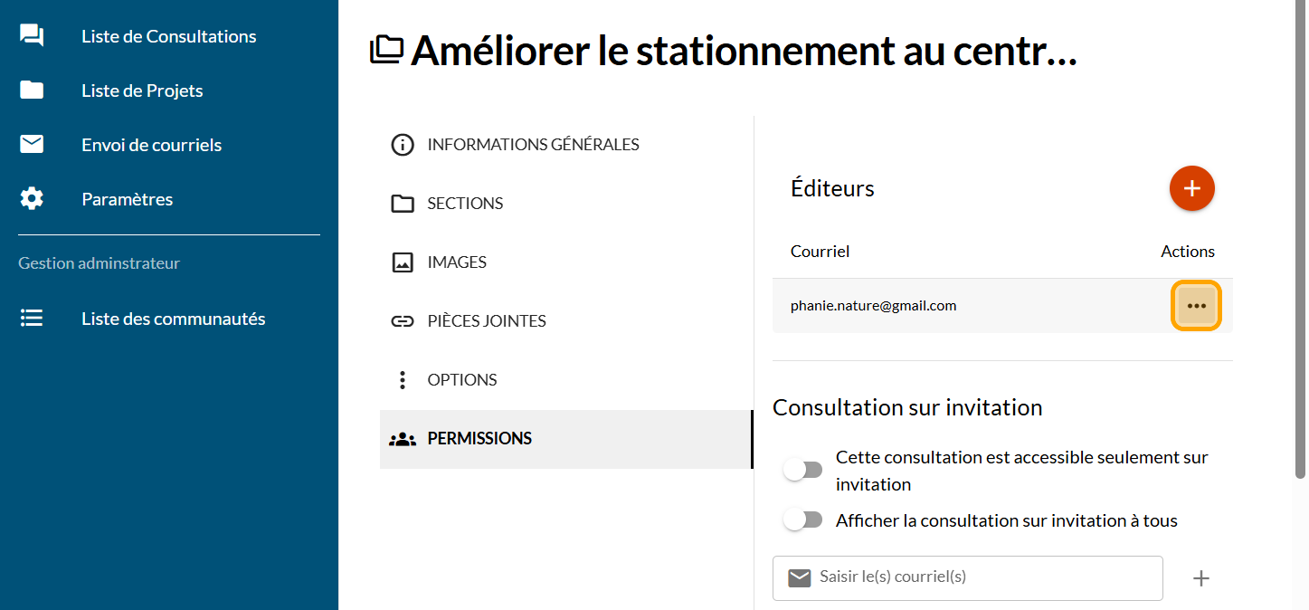Select the PERMISSIONS tab
This screenshot has height=610, width=1309.
click(479, 439)
